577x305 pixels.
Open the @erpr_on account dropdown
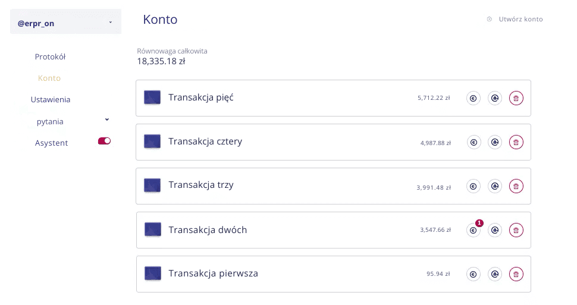(x=65, y=23)
